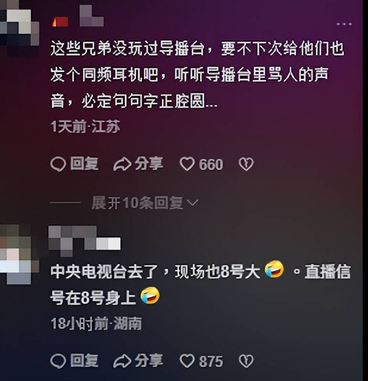
Task: Tap the reply bubble icon under the Jiangsu comment
Action: (x=58, y=164)
